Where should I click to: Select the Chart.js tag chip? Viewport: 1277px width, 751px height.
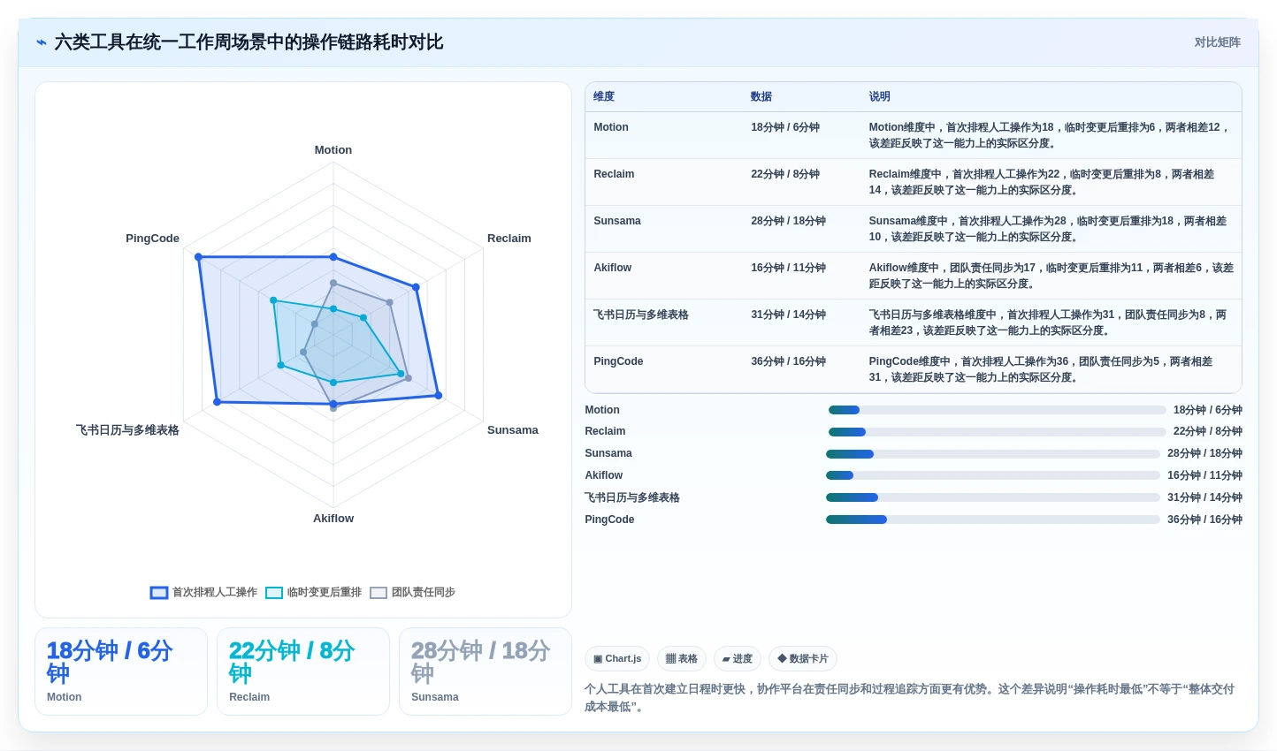click(617, 659)
